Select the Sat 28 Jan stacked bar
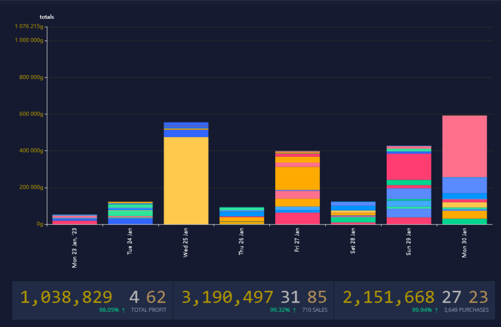Viewport: 501px width, 327px height. pyautogui.click(x=353, y=213)
